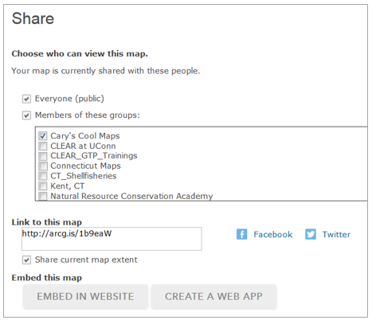Select the Connecticut Maps group checkbox
This screenshot has width=372, height=324.
point(43,166)
